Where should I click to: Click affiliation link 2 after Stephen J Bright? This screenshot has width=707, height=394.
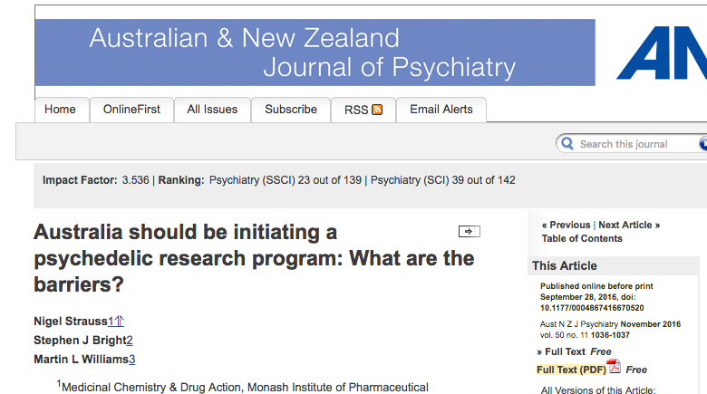(130, 341)
